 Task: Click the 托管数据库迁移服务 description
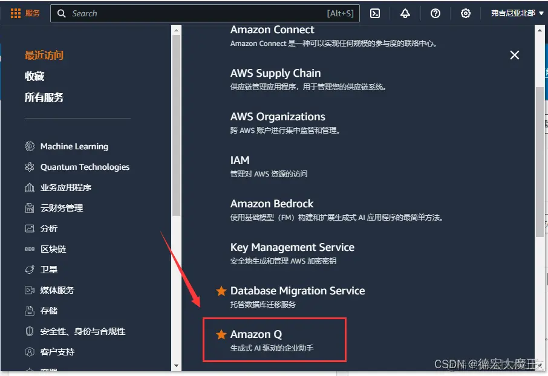263,304
